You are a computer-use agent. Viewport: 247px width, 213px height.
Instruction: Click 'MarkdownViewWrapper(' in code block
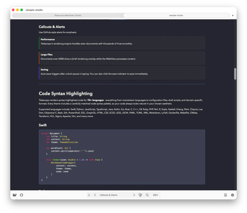pyautogui.click(x=63, y=163)
